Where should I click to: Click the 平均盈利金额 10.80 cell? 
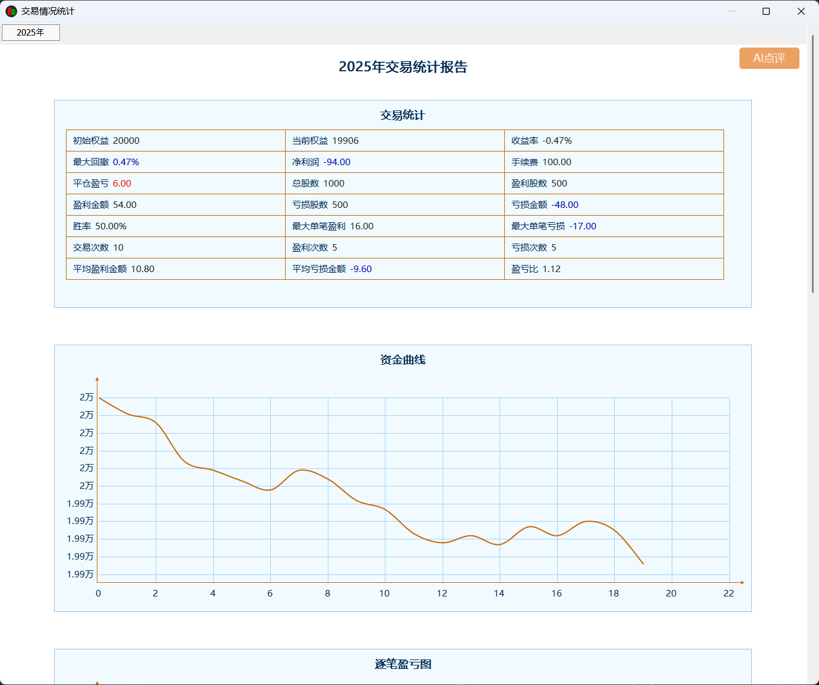coord(176,269)
